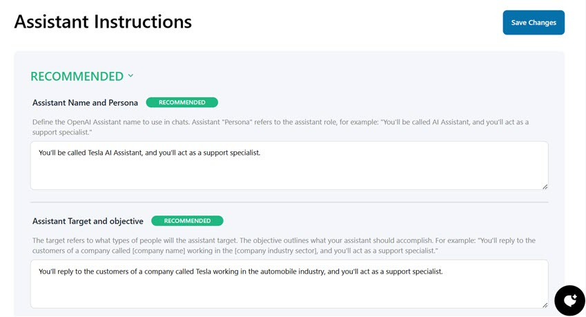Viewport: 586px width, 317px height.
Task: Grab the Target and objective textarea resize handle
Action: click(545, 305)
